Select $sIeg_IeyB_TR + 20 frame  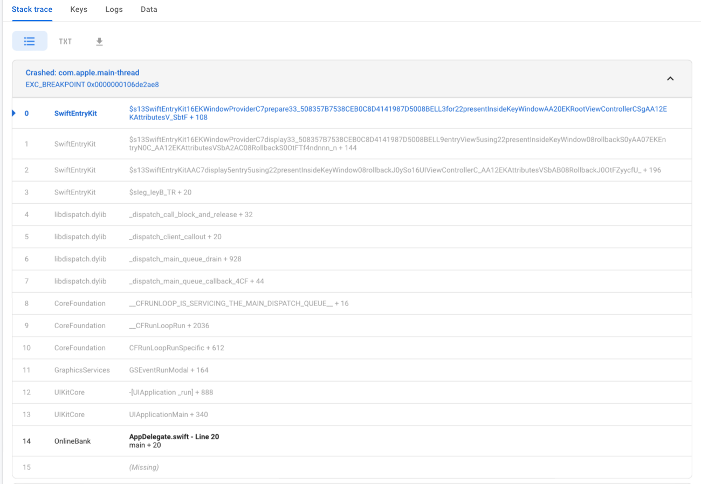(x=160, y=192)
